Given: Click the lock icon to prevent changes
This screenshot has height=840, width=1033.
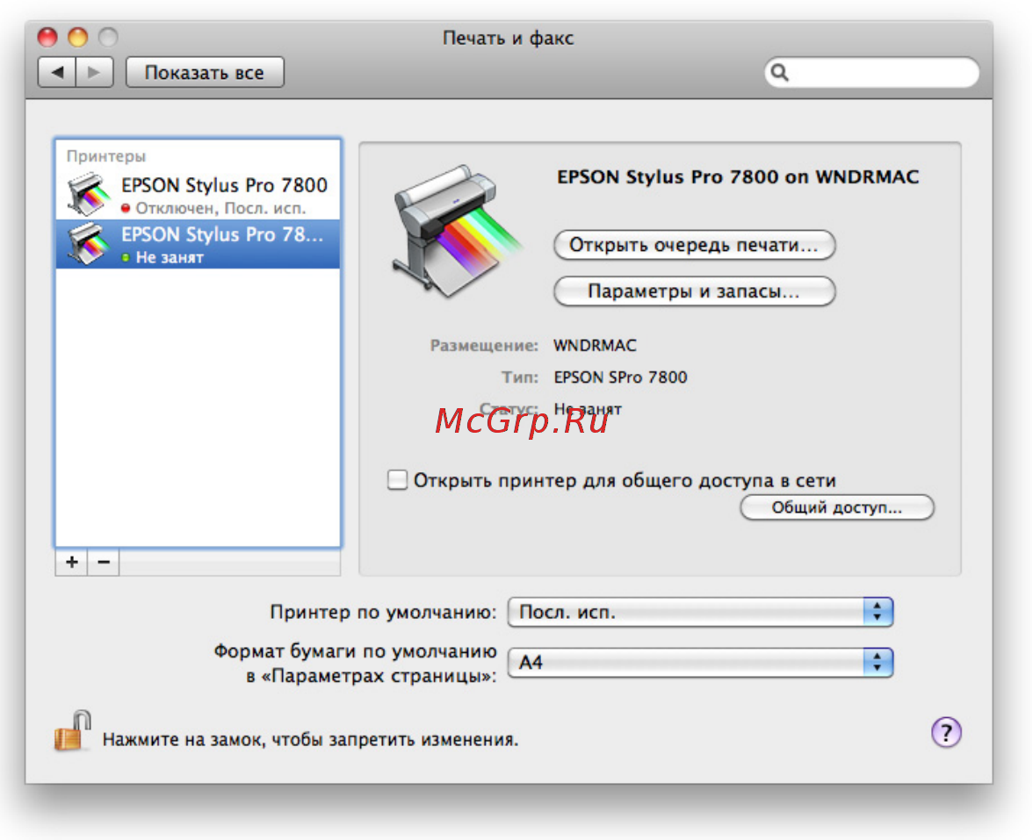Looking at the screenshot, I should (72, 730).
